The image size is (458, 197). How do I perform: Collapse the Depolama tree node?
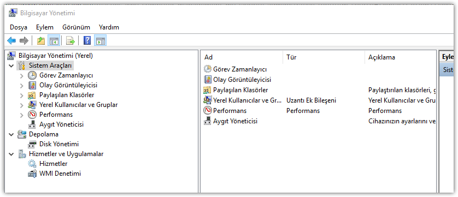(11, 135)
